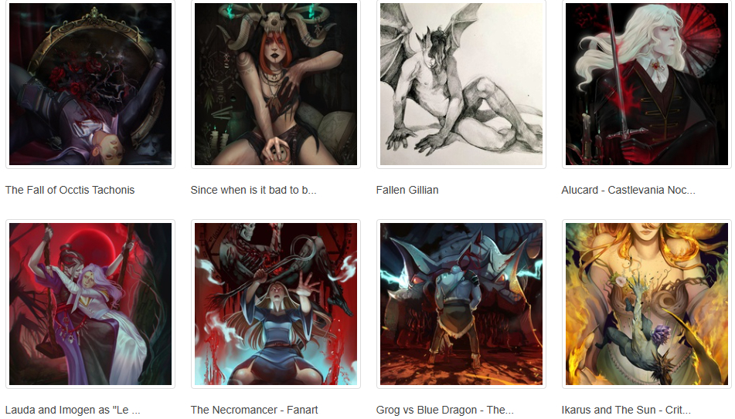Open the Alucard white-haired swordsman thumbnail
Screen dimensions: 735x419
pyautogui.click(x=646, y=84)
